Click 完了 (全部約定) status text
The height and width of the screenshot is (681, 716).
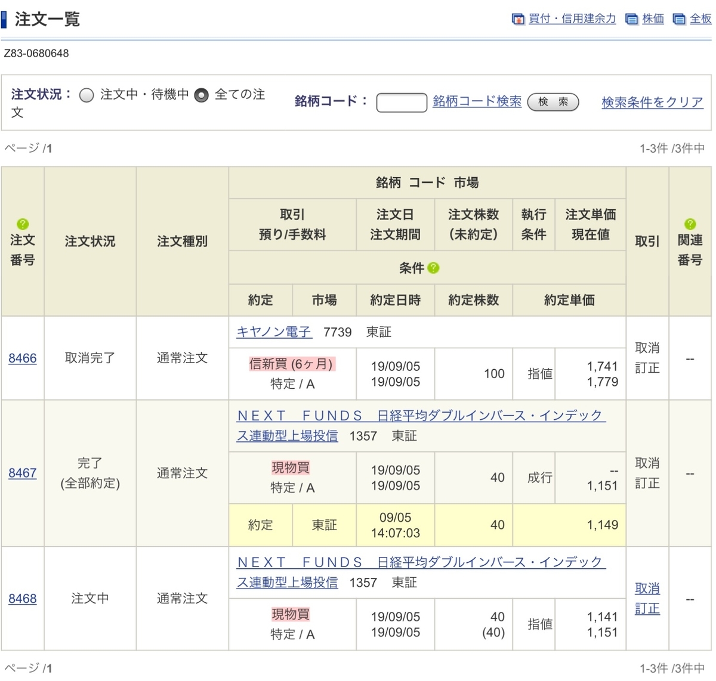(90, 473)
